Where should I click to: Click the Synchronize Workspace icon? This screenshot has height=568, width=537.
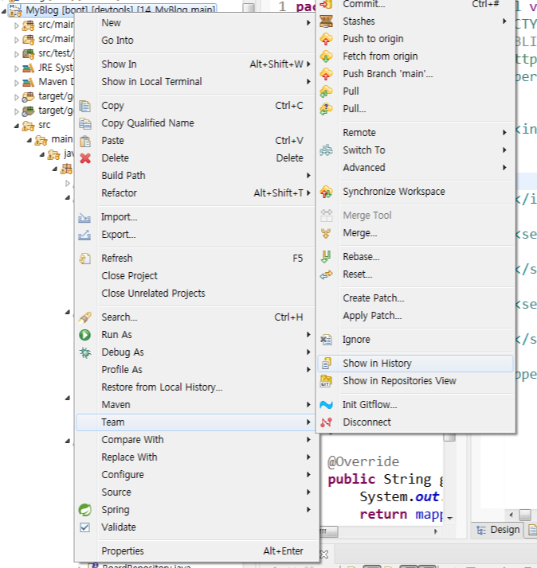click(x=326, y=192)
